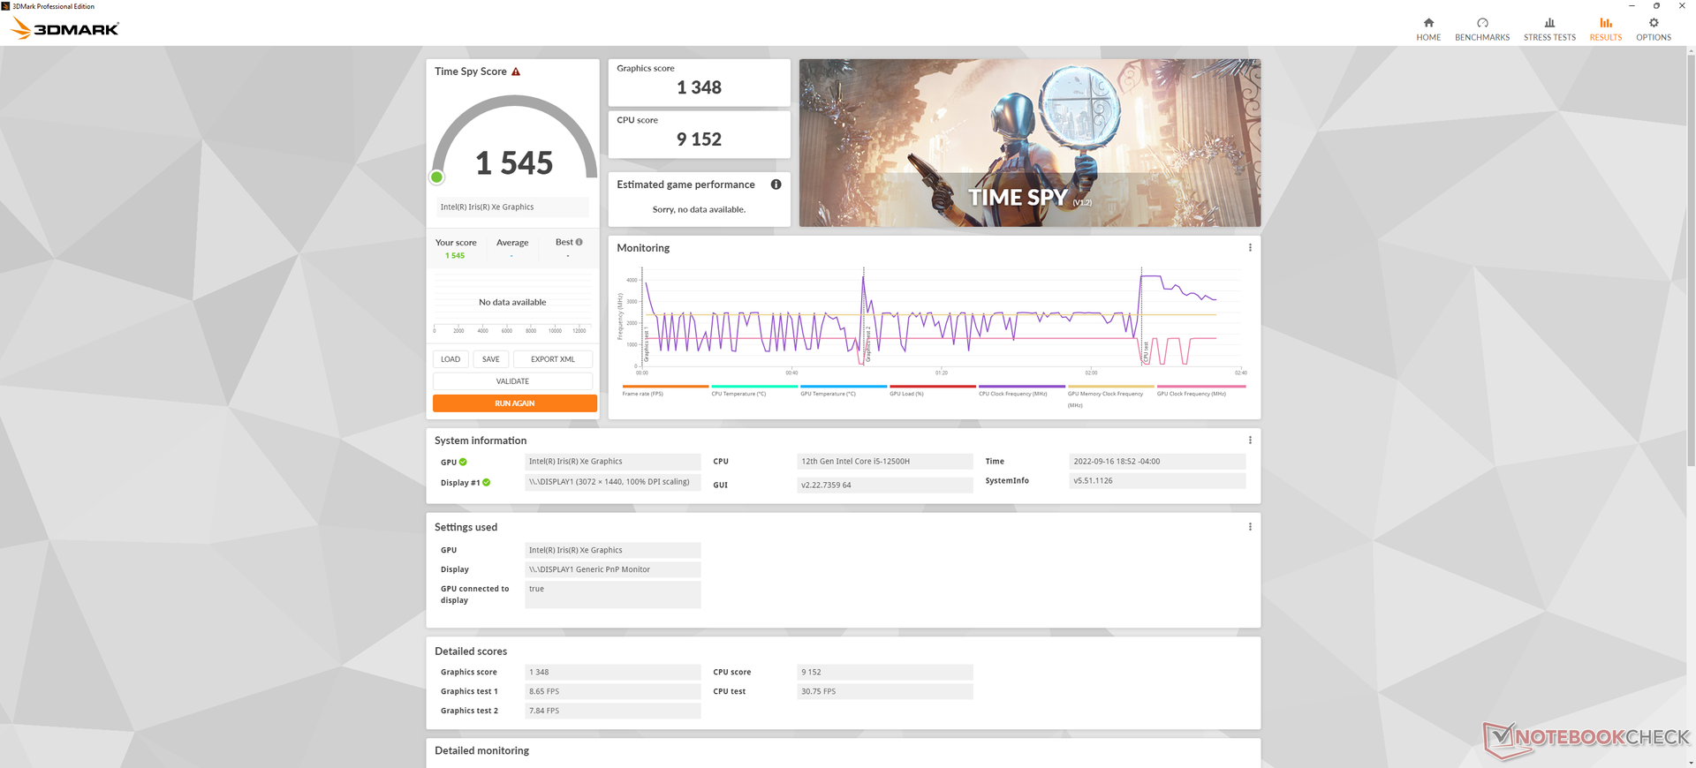The height and width of the screenshot is (768, 1696).
Task: Toggle the GPU Temperature legend entry
Action: 844,391
